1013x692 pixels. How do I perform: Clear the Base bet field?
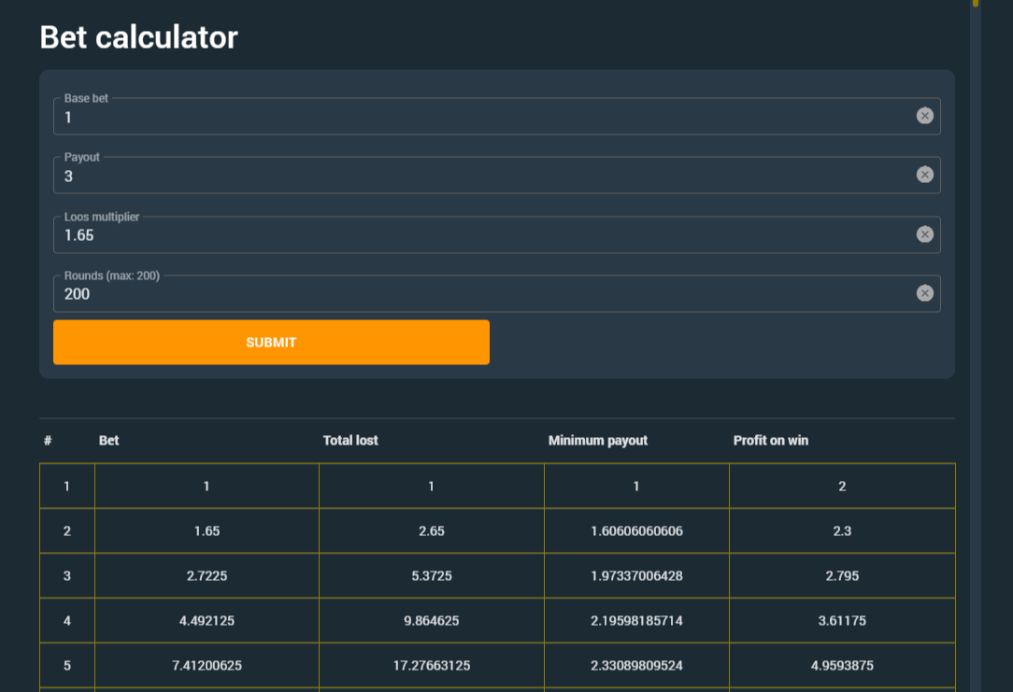pos(924,116)
